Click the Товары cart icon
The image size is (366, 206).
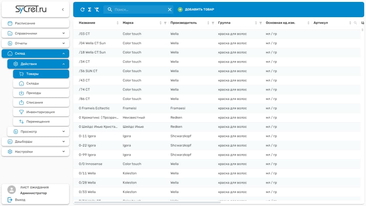click(21, 74)
